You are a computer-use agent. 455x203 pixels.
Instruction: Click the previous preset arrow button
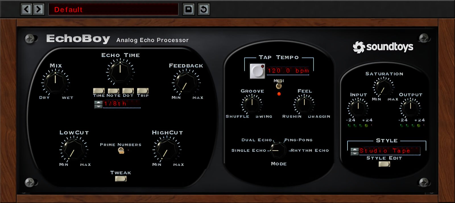pyautogui.click(x=26, y=9)
